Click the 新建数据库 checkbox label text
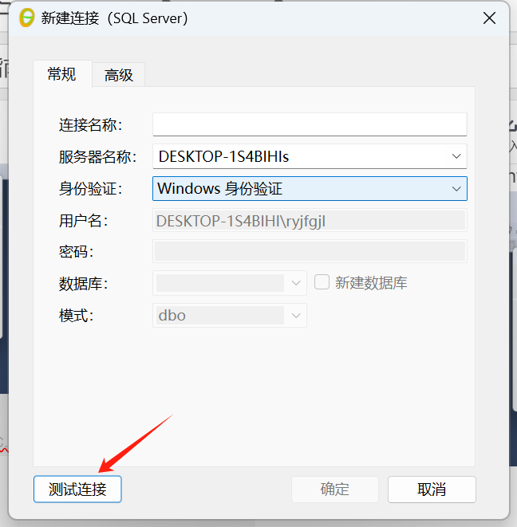Screen dimensions: 517x527 click(371, 283)
